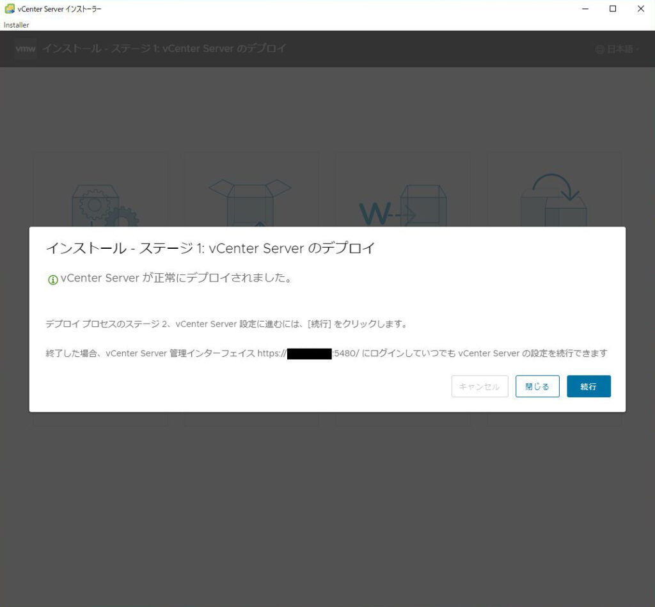
Task: Open the 日本語 language dropdown
Action: [617, 49]
